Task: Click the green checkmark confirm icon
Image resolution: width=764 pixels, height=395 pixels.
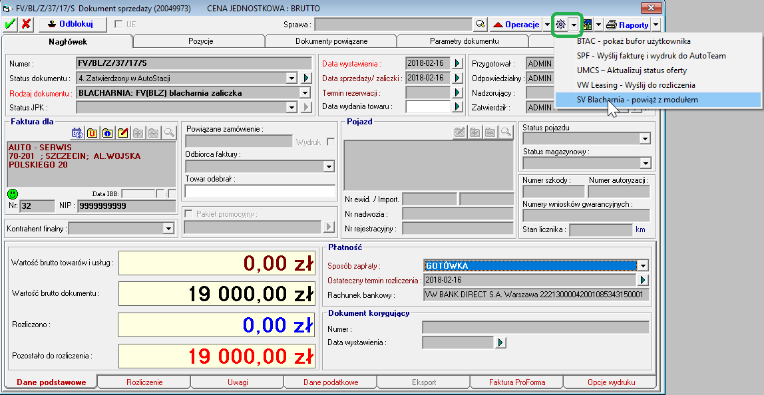Action: click(10, 25)
